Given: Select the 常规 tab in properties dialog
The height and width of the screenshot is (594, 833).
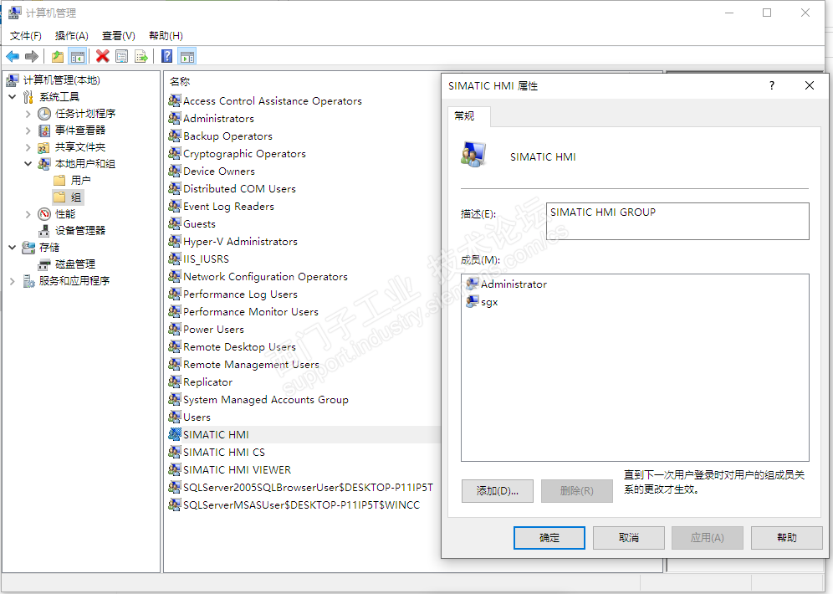Looking at the screenshot, I should click(468, 115).
